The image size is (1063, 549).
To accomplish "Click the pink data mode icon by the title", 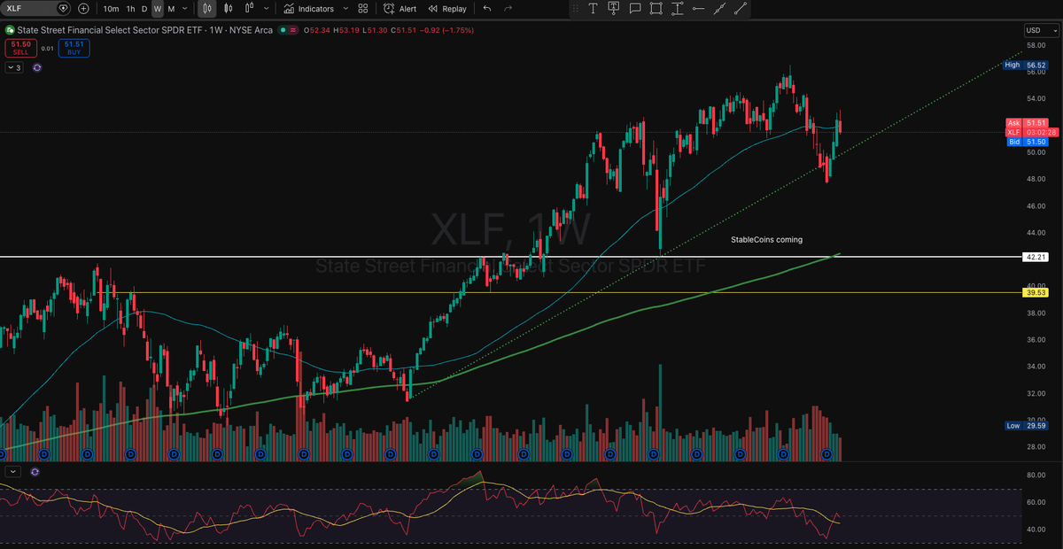I will 295,30.
